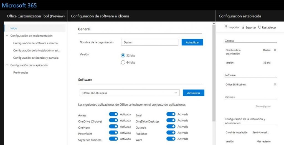Click the Idiomas heading in summary panel
284x145 pixels.
click(229, 97)
